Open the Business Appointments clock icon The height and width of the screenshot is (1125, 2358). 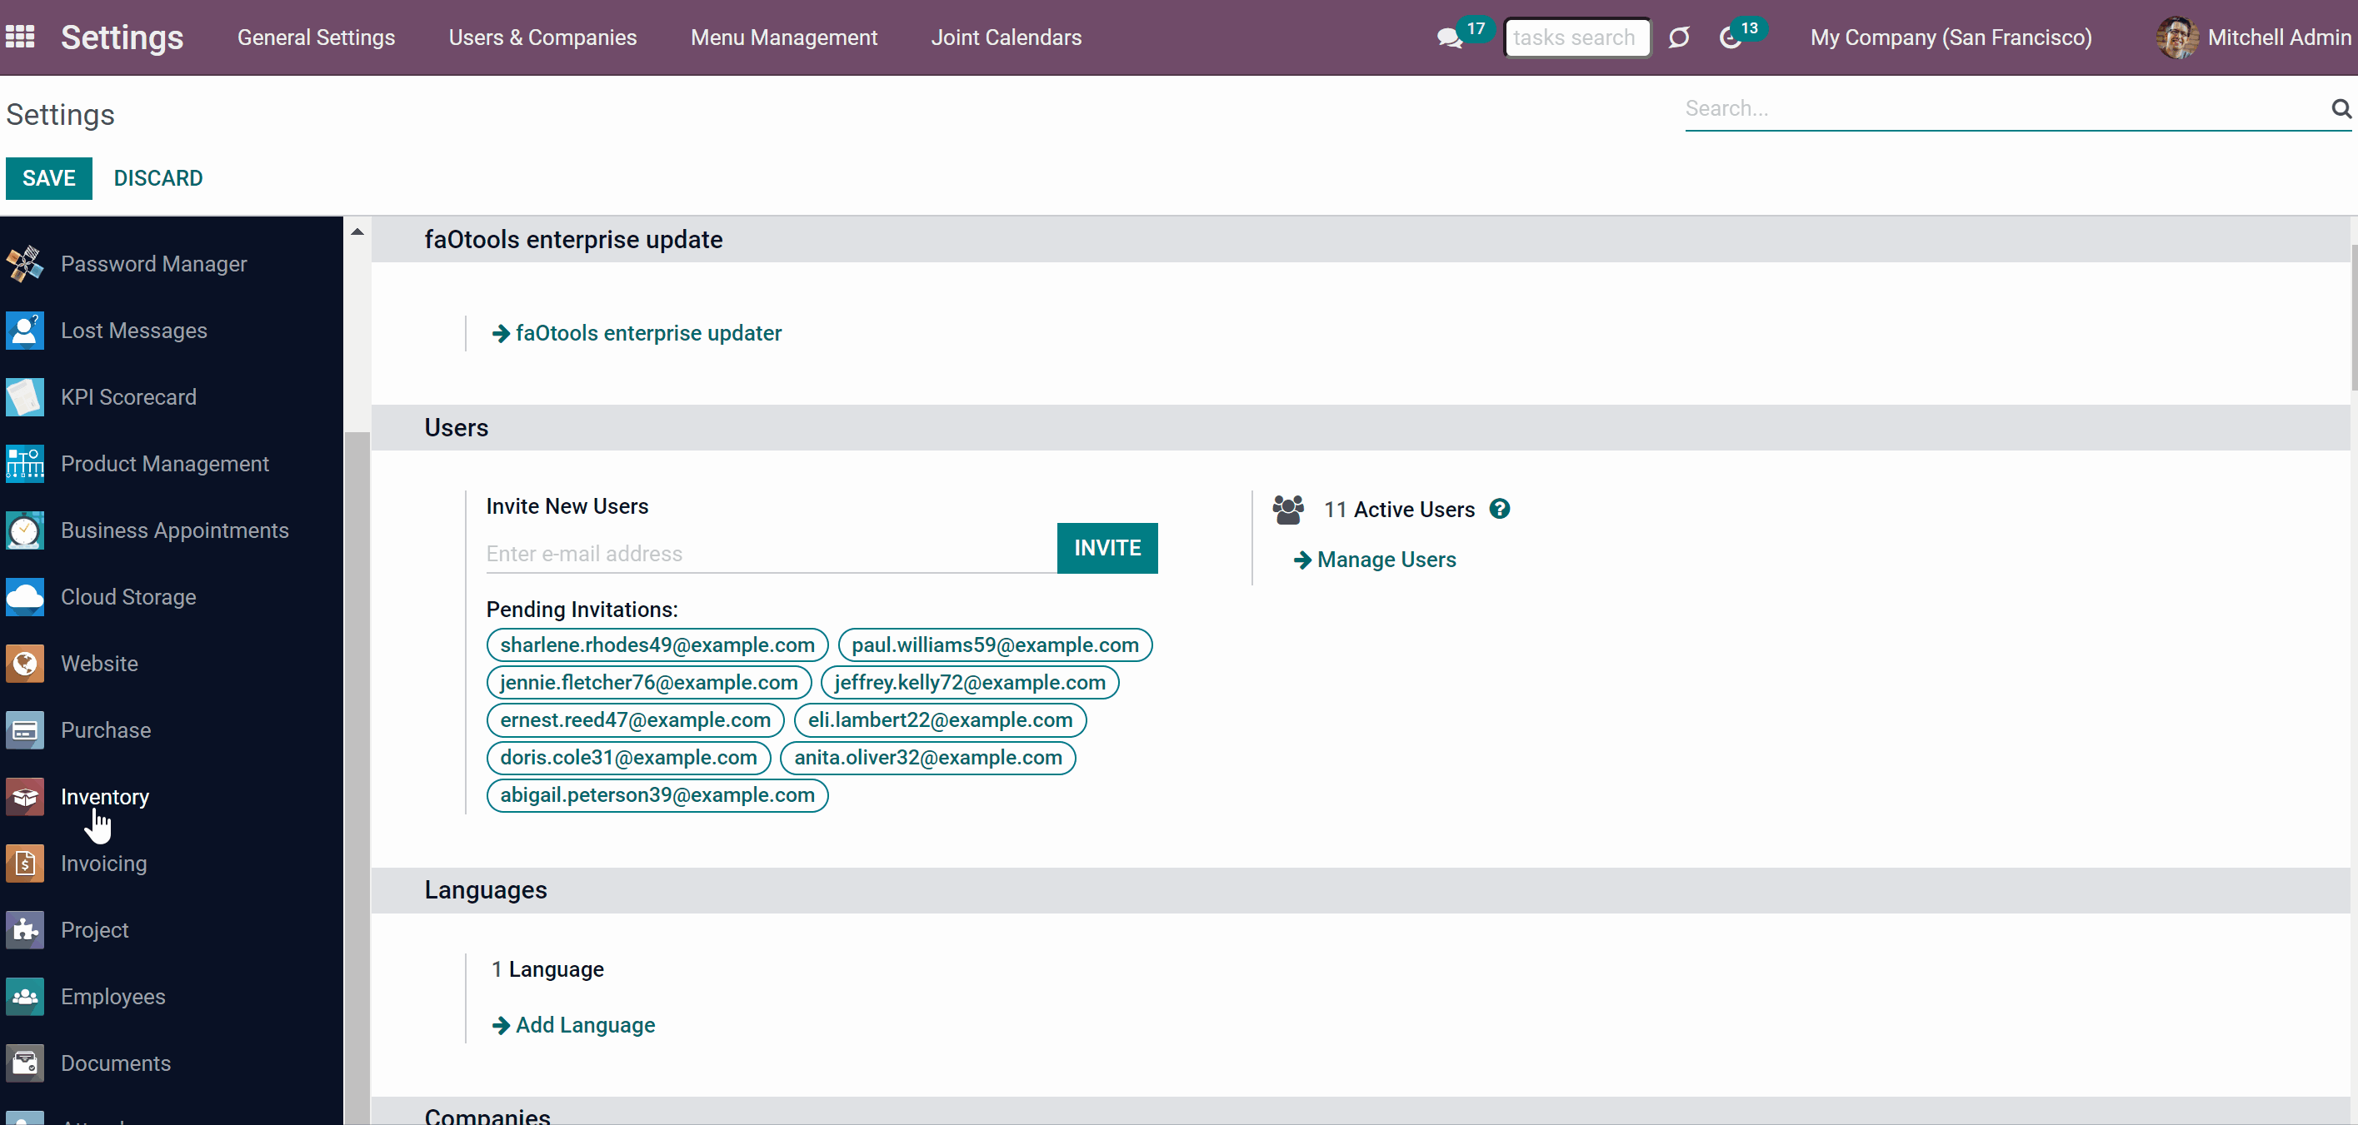tap(25, 530)
